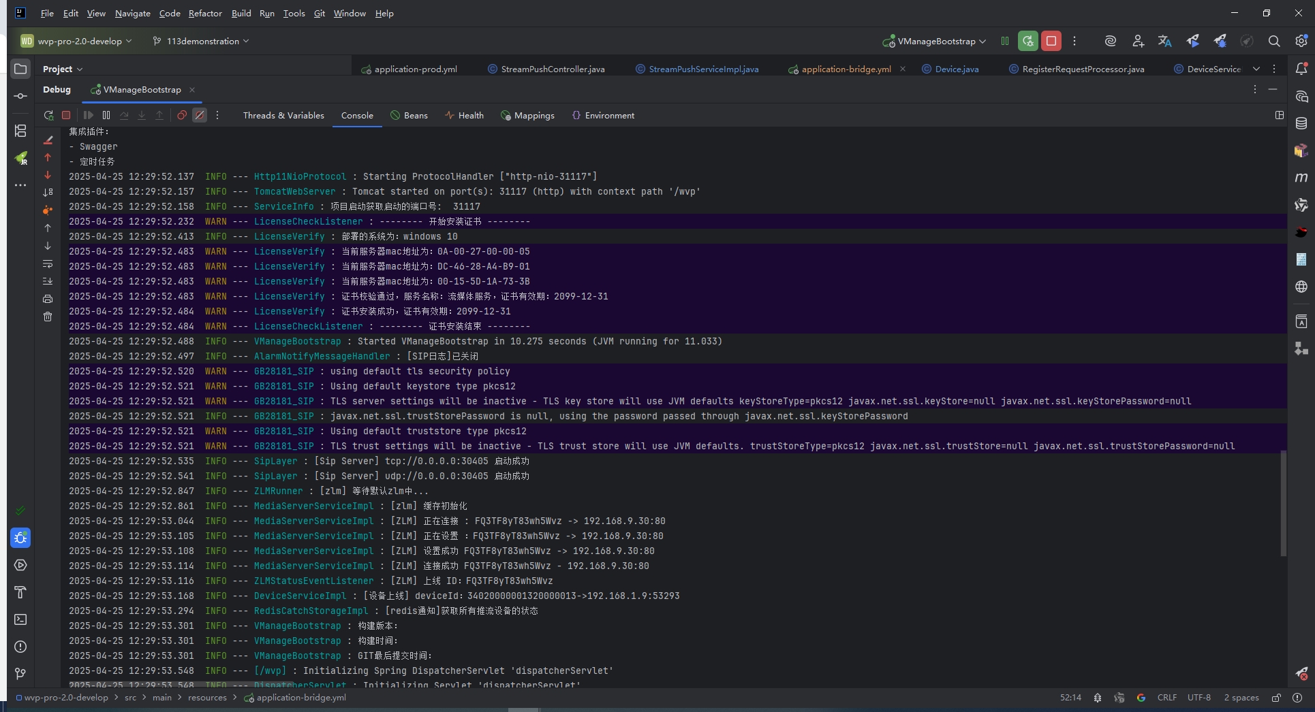Open the Refactor menu
The width and height of the screenshot is (1315, 712).
pyautogui.click(x=205, y=14)
